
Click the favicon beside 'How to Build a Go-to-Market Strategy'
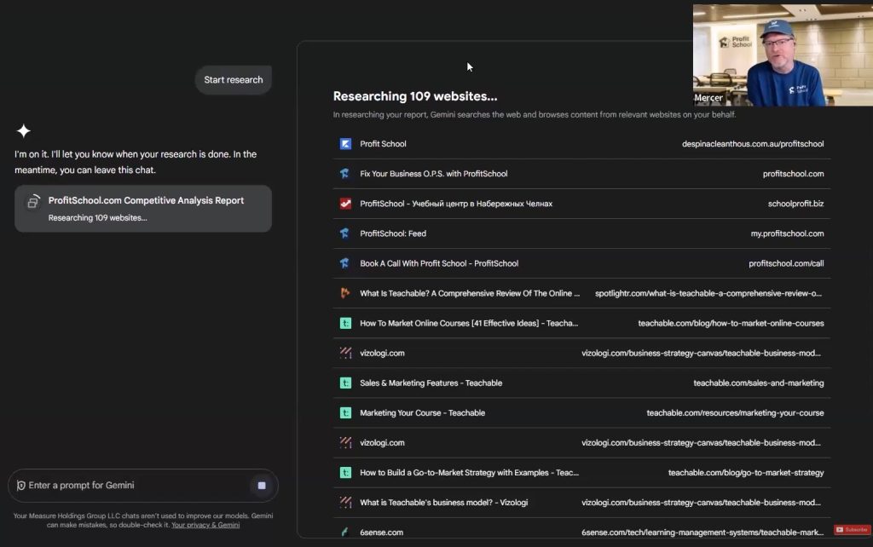click(x=346, y=472)
